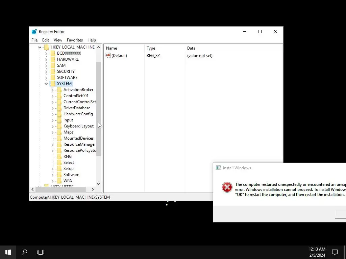Open the File menu
This screenshot has height=259, width=346.
[34, 40]
